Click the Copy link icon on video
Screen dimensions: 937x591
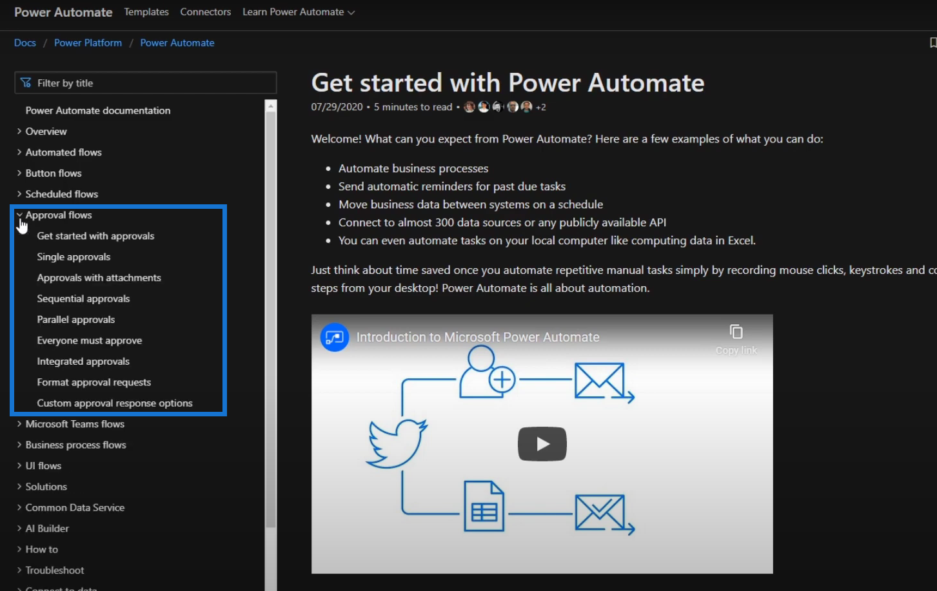click(x=736, y=332)
